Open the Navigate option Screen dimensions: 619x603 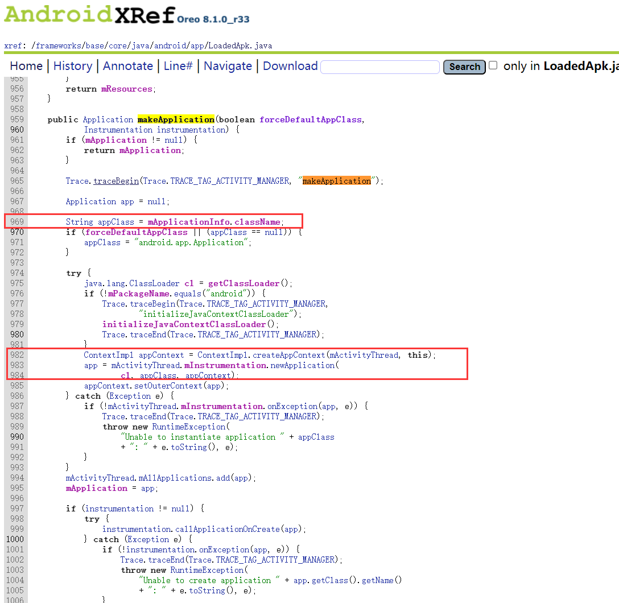coord(228,66)
